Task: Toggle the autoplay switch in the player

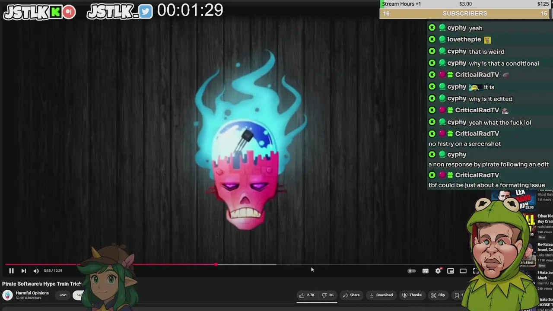Action: point(412,271)
